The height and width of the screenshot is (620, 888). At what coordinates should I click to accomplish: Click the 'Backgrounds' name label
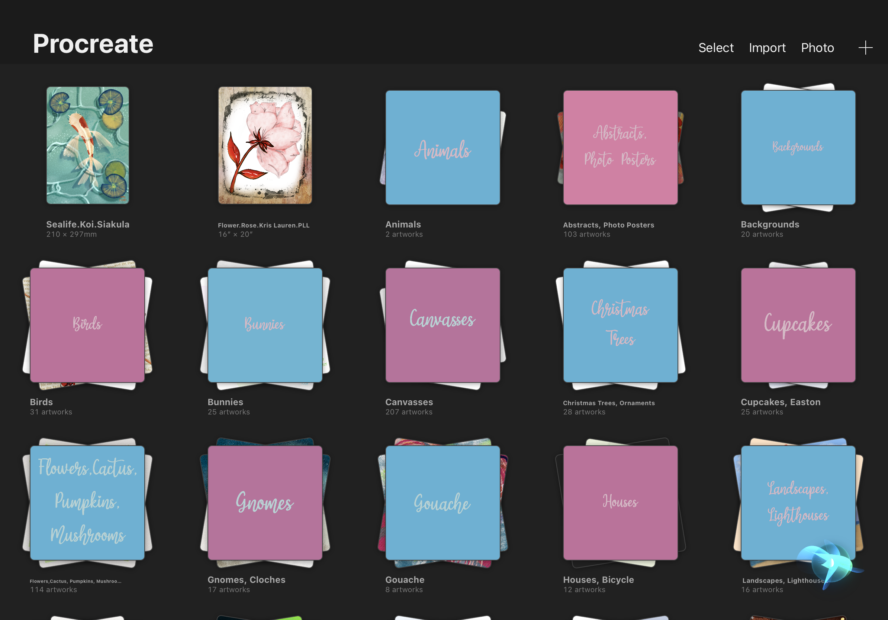click(x=770, y=224)
